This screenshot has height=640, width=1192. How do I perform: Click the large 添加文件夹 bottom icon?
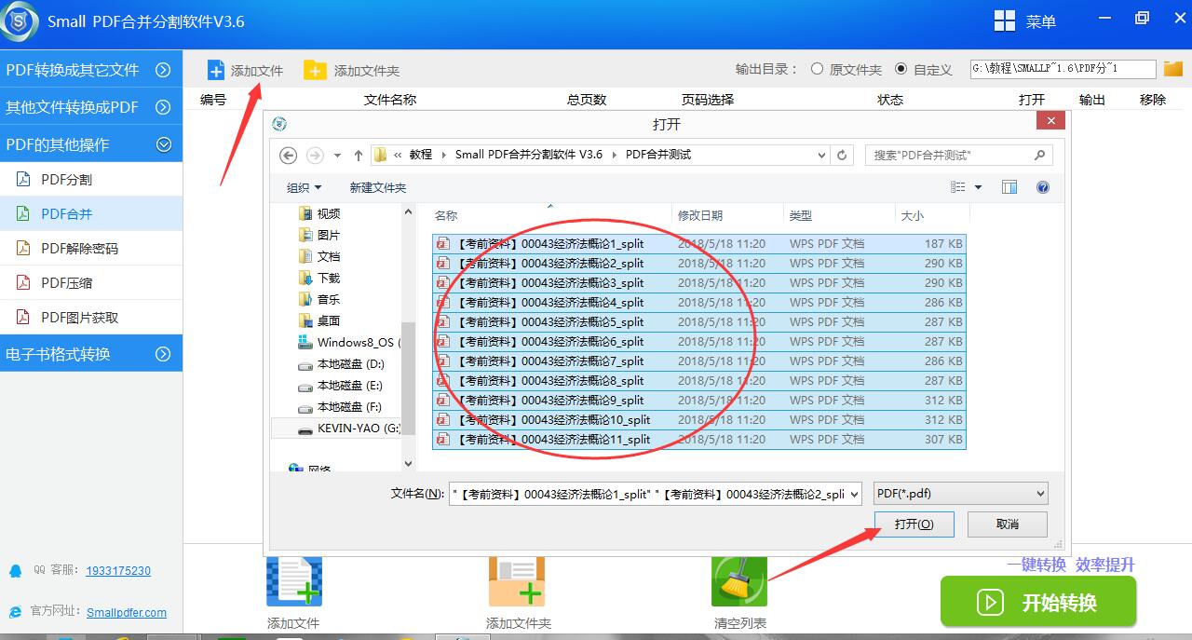[517, 582]
